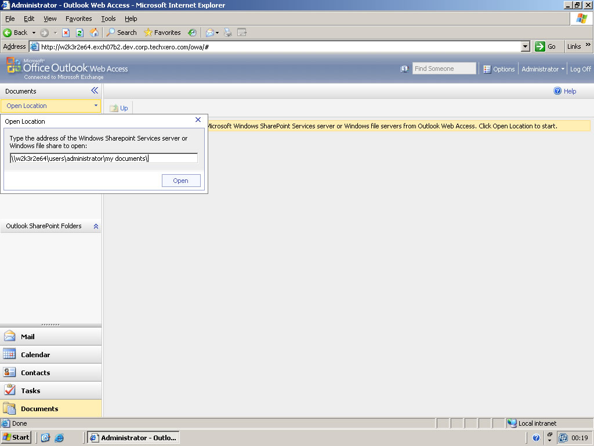Collapse Outlook SharePoint Folders section

[96, 226]
